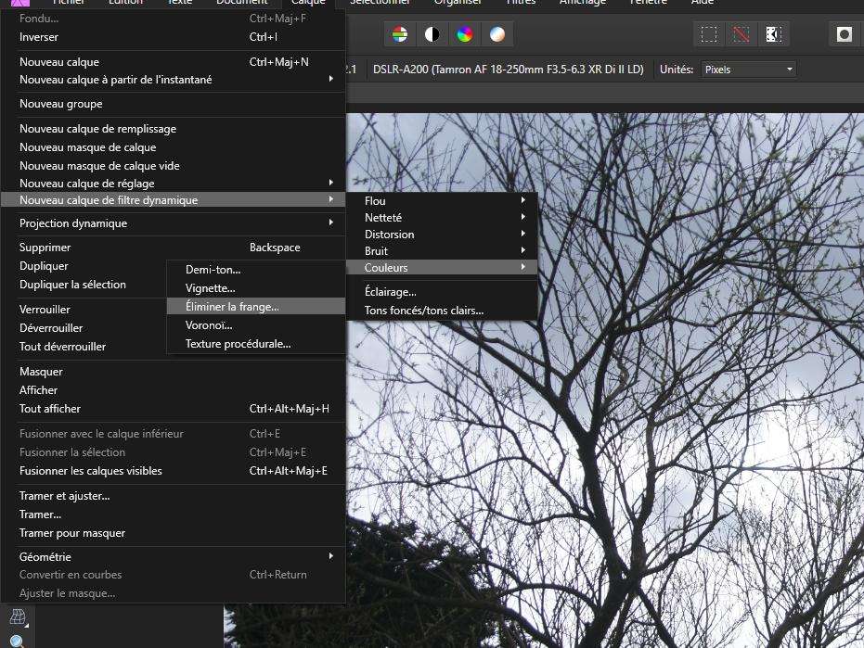
Task: Select Nouveau calque menu entry
Action: (x=174, y=62)
